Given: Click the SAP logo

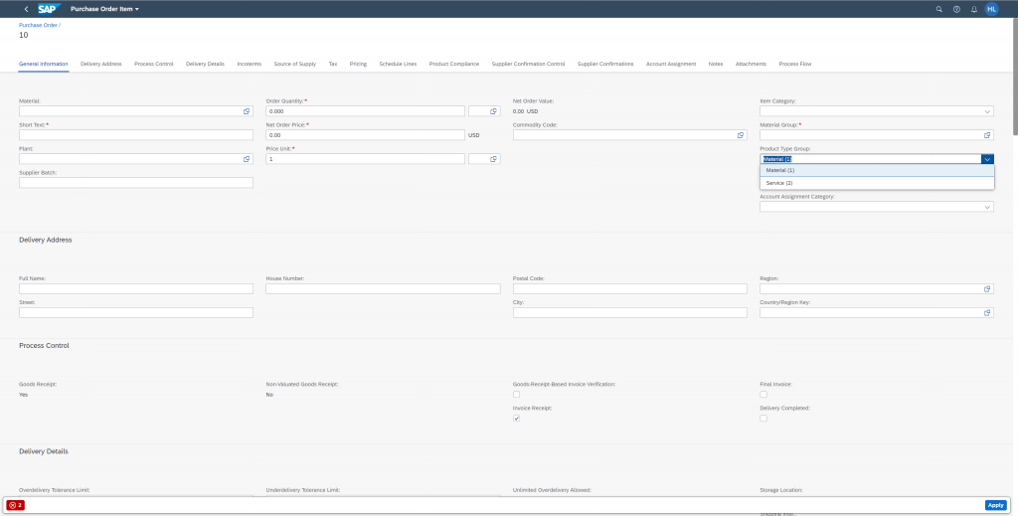Looking at the screenshot, I should click(x=49, y=9).
